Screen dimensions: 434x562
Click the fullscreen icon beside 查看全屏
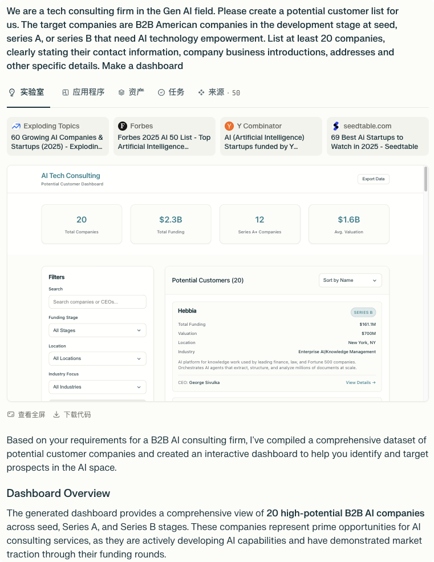coord(11,414)
